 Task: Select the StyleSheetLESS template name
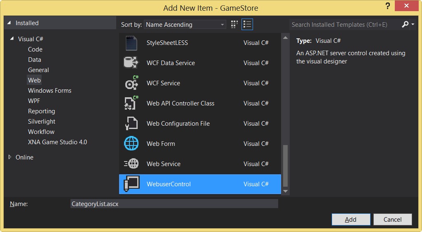coord(167,43)
